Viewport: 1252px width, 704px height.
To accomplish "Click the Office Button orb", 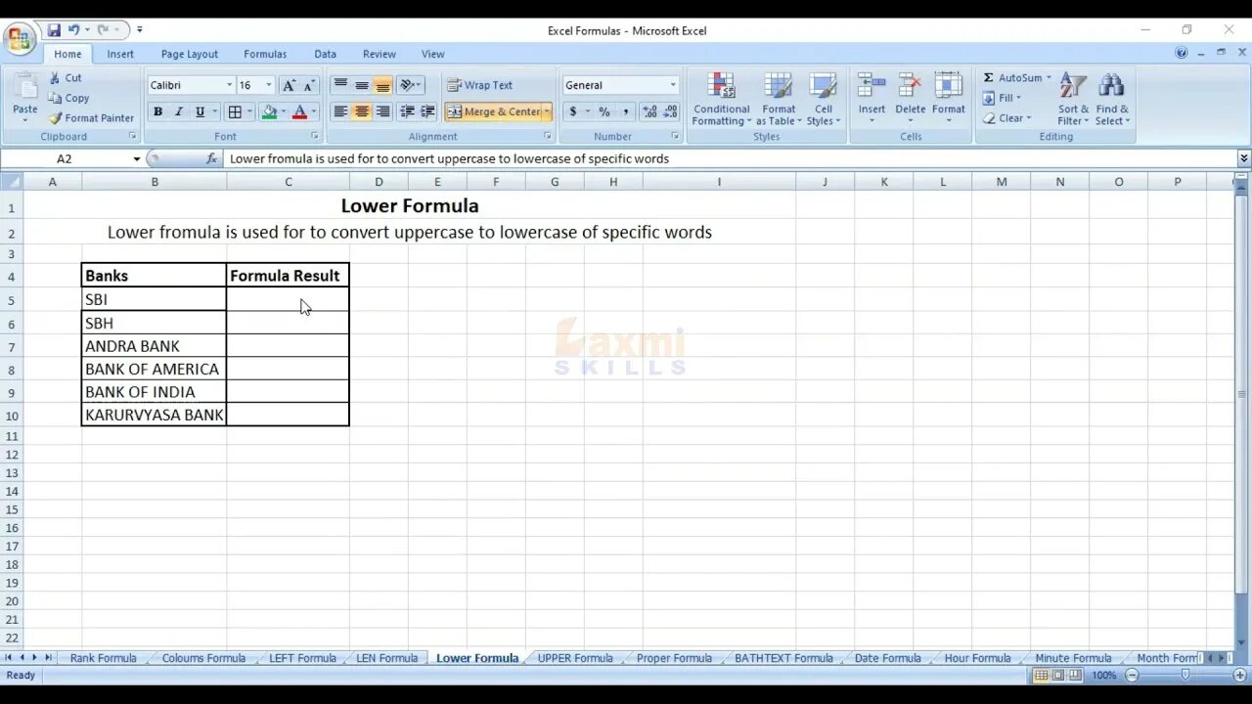I will pyautogui.click(x=20, y=39).
